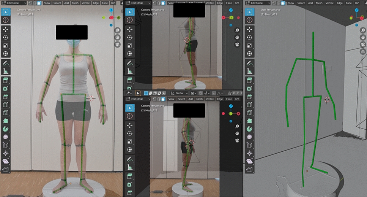Screen dimensions: 367x197
Task: Click the blue Z axis on left viewport gizmo
Action: 111,10
